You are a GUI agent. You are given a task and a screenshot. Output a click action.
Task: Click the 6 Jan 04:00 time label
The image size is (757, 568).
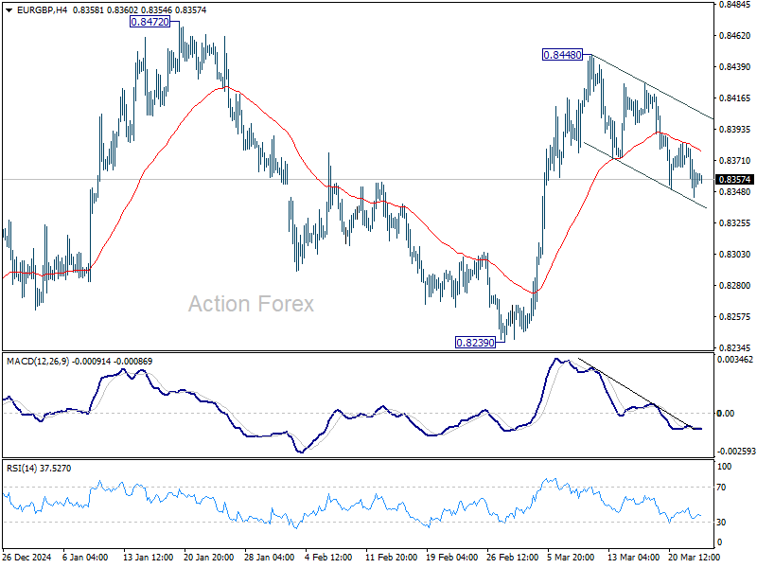(x=85, y=558)
